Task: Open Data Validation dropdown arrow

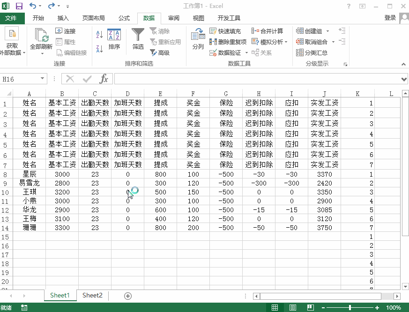Action: click(246, 52)
